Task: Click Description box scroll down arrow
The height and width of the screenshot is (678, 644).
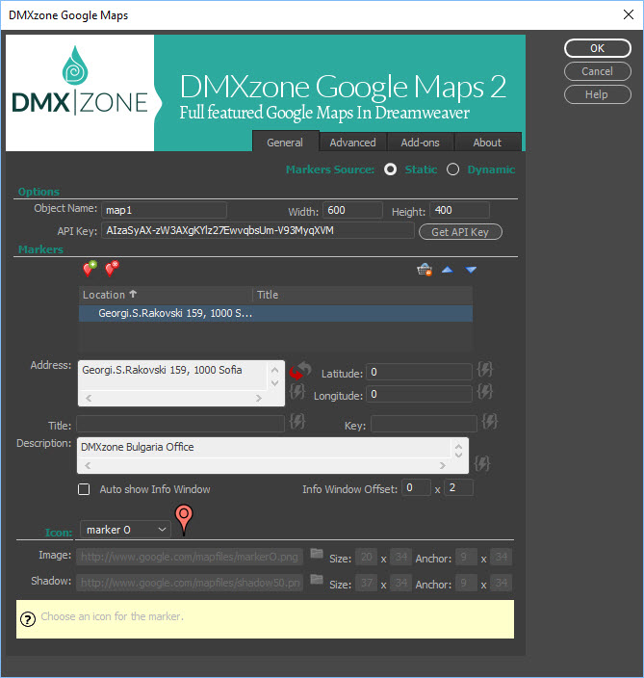Action: coord(458,455)
